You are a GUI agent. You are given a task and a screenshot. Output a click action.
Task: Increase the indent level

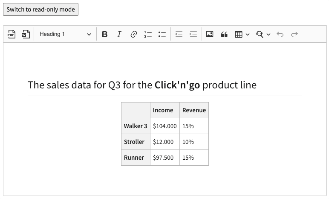[193, 34]
